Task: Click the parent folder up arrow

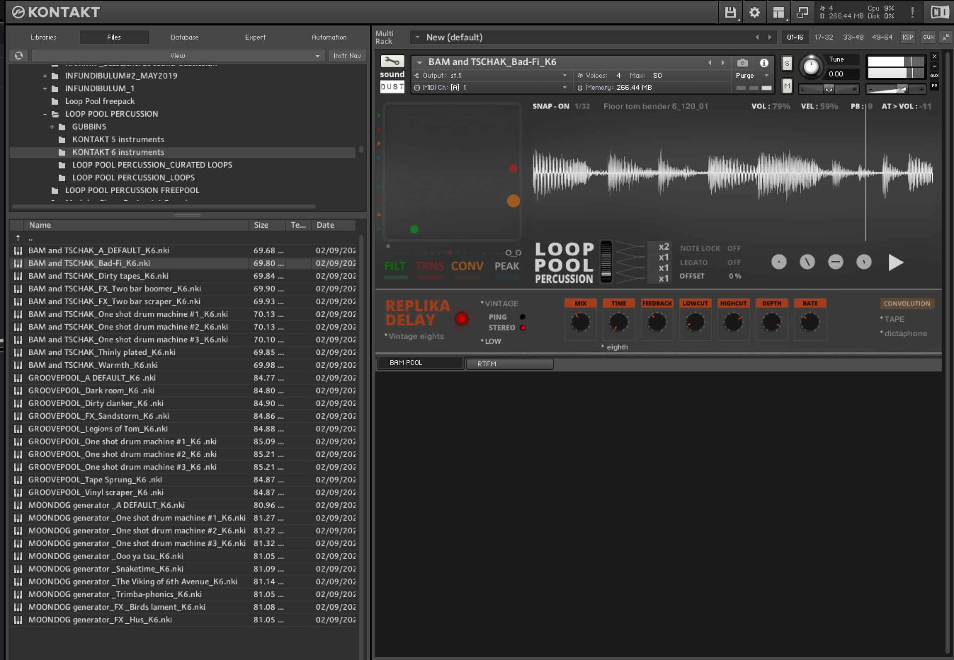Action: 18,238
